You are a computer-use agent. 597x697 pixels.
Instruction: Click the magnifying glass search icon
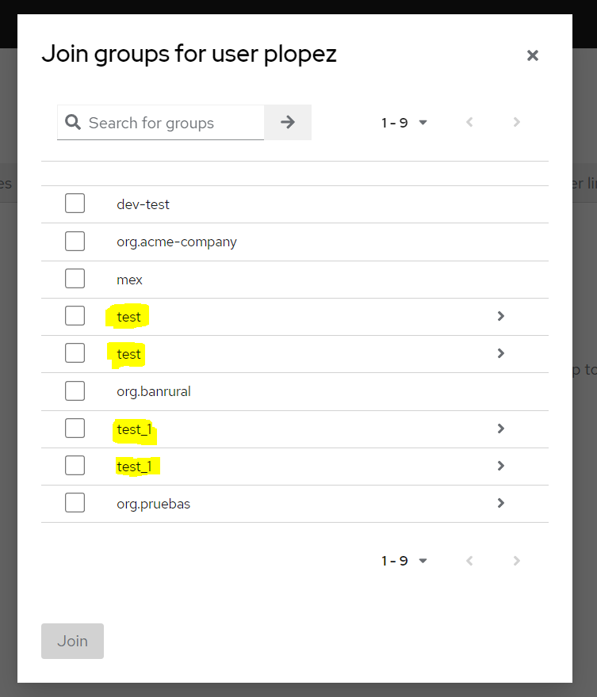point(73,123)
